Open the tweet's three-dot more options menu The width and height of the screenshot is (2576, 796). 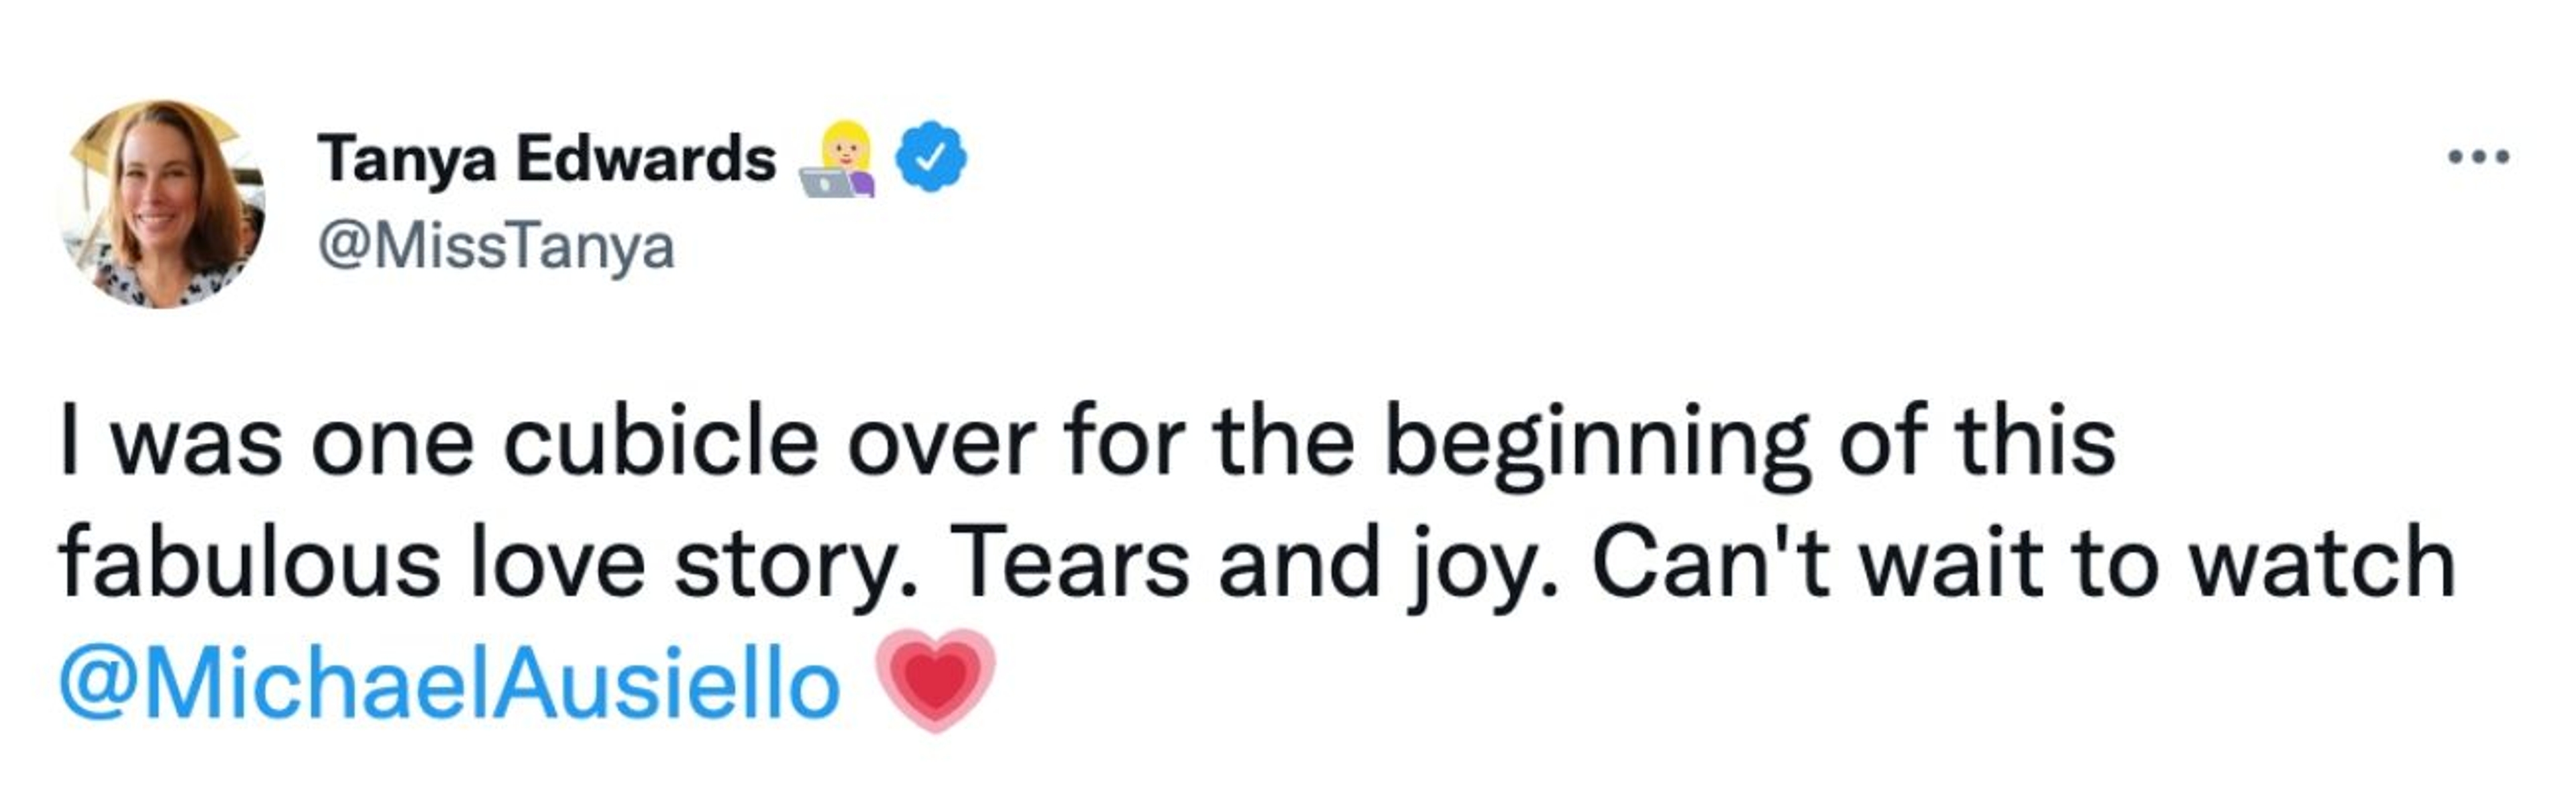2478,157
